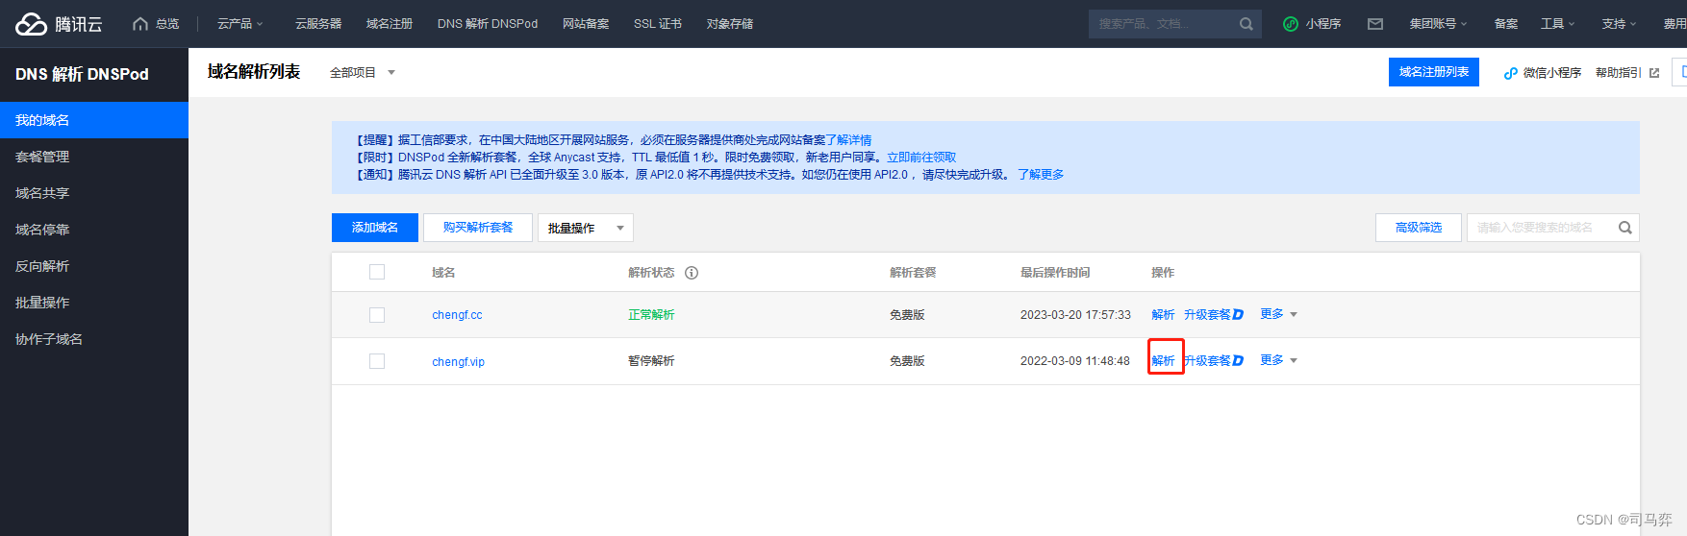Click DNSPod D icon in chengf.vip row
Screen dimensions: 1687x536
tap(1238, 361)
